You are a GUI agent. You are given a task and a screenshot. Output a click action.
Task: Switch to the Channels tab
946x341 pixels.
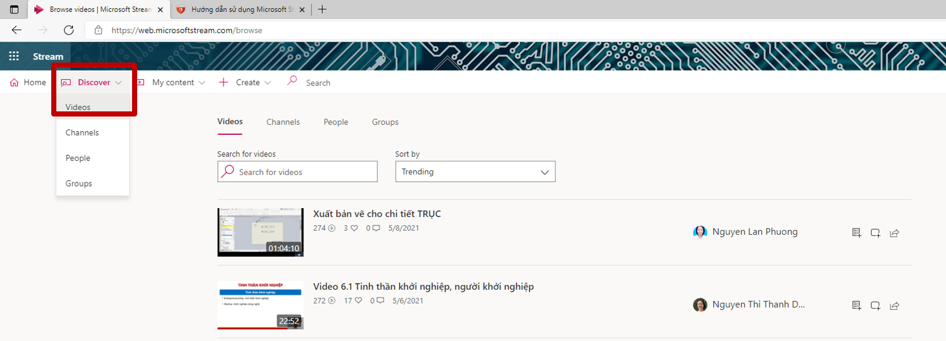(x=283, y=122)
